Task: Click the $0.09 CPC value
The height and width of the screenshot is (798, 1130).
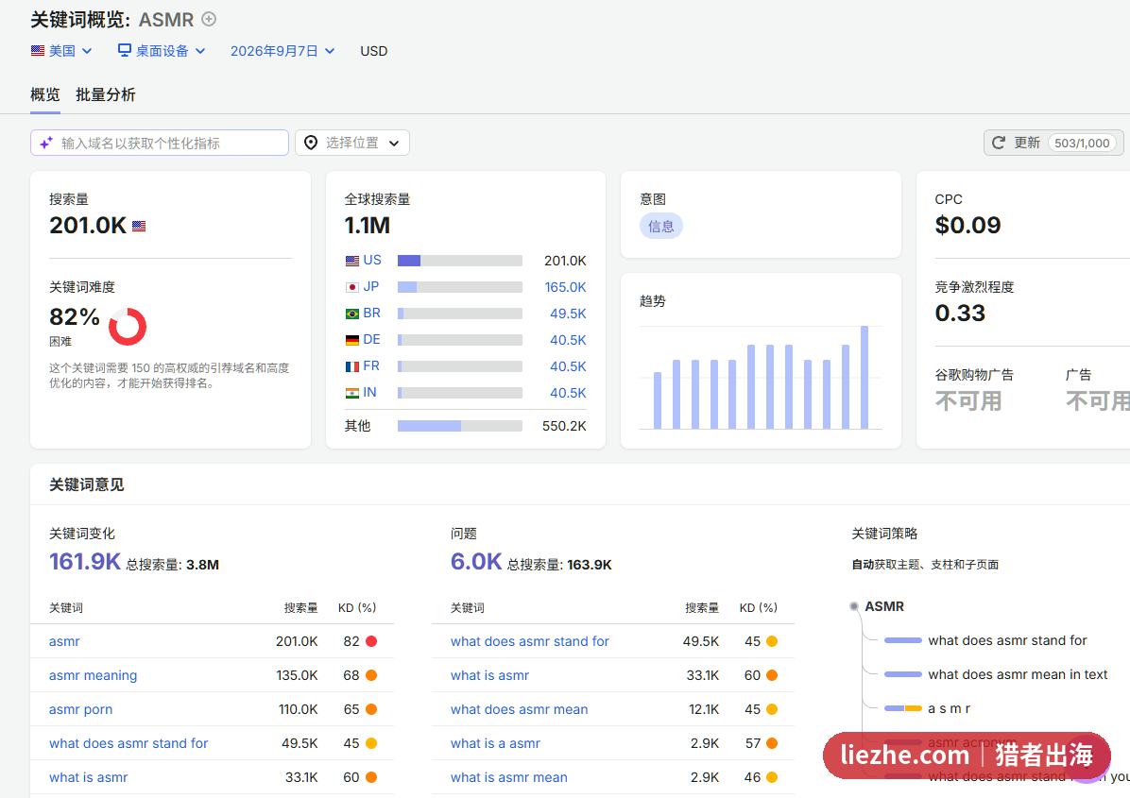Action: coord(967,226)
